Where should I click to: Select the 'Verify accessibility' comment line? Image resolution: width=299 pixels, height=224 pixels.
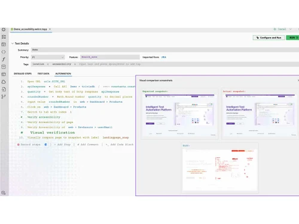[44, 117]
